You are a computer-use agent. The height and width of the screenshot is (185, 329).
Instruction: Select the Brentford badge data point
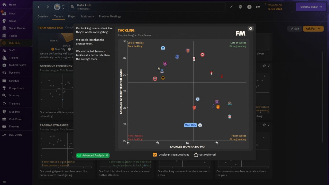[202, 54]
